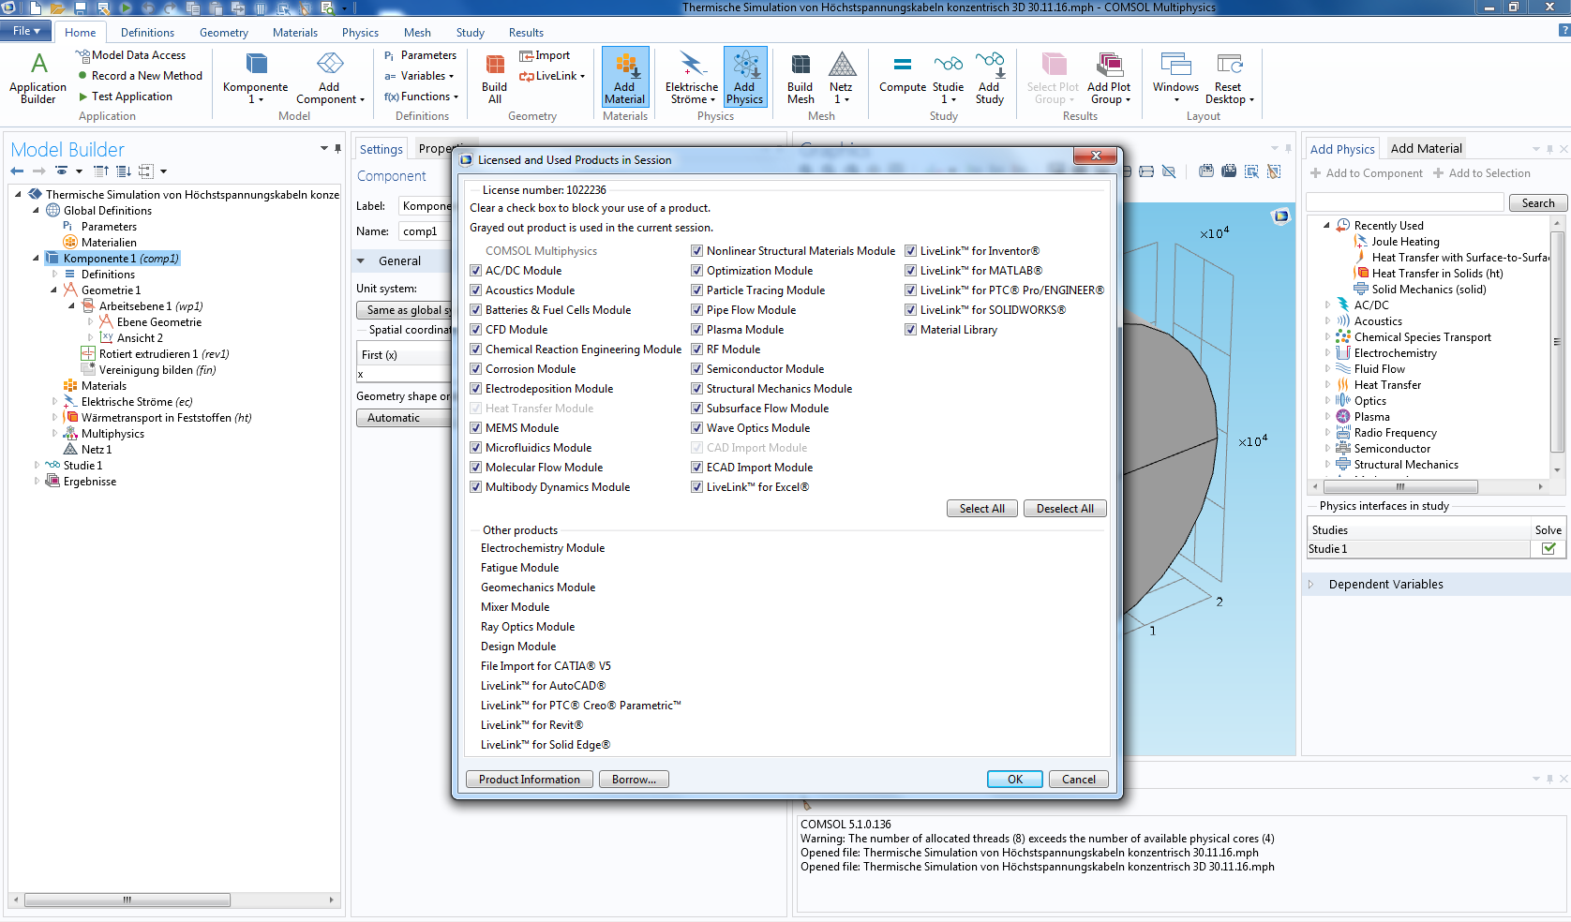This screenshot has height=922, width=1571.
Task: Click the Name field containing comp1
Action: tap(425, 231)
